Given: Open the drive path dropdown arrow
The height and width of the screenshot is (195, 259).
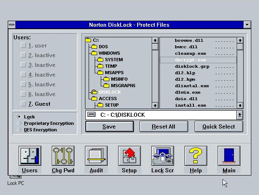Looking at the screenshot, I should click(x=240, y=115).
